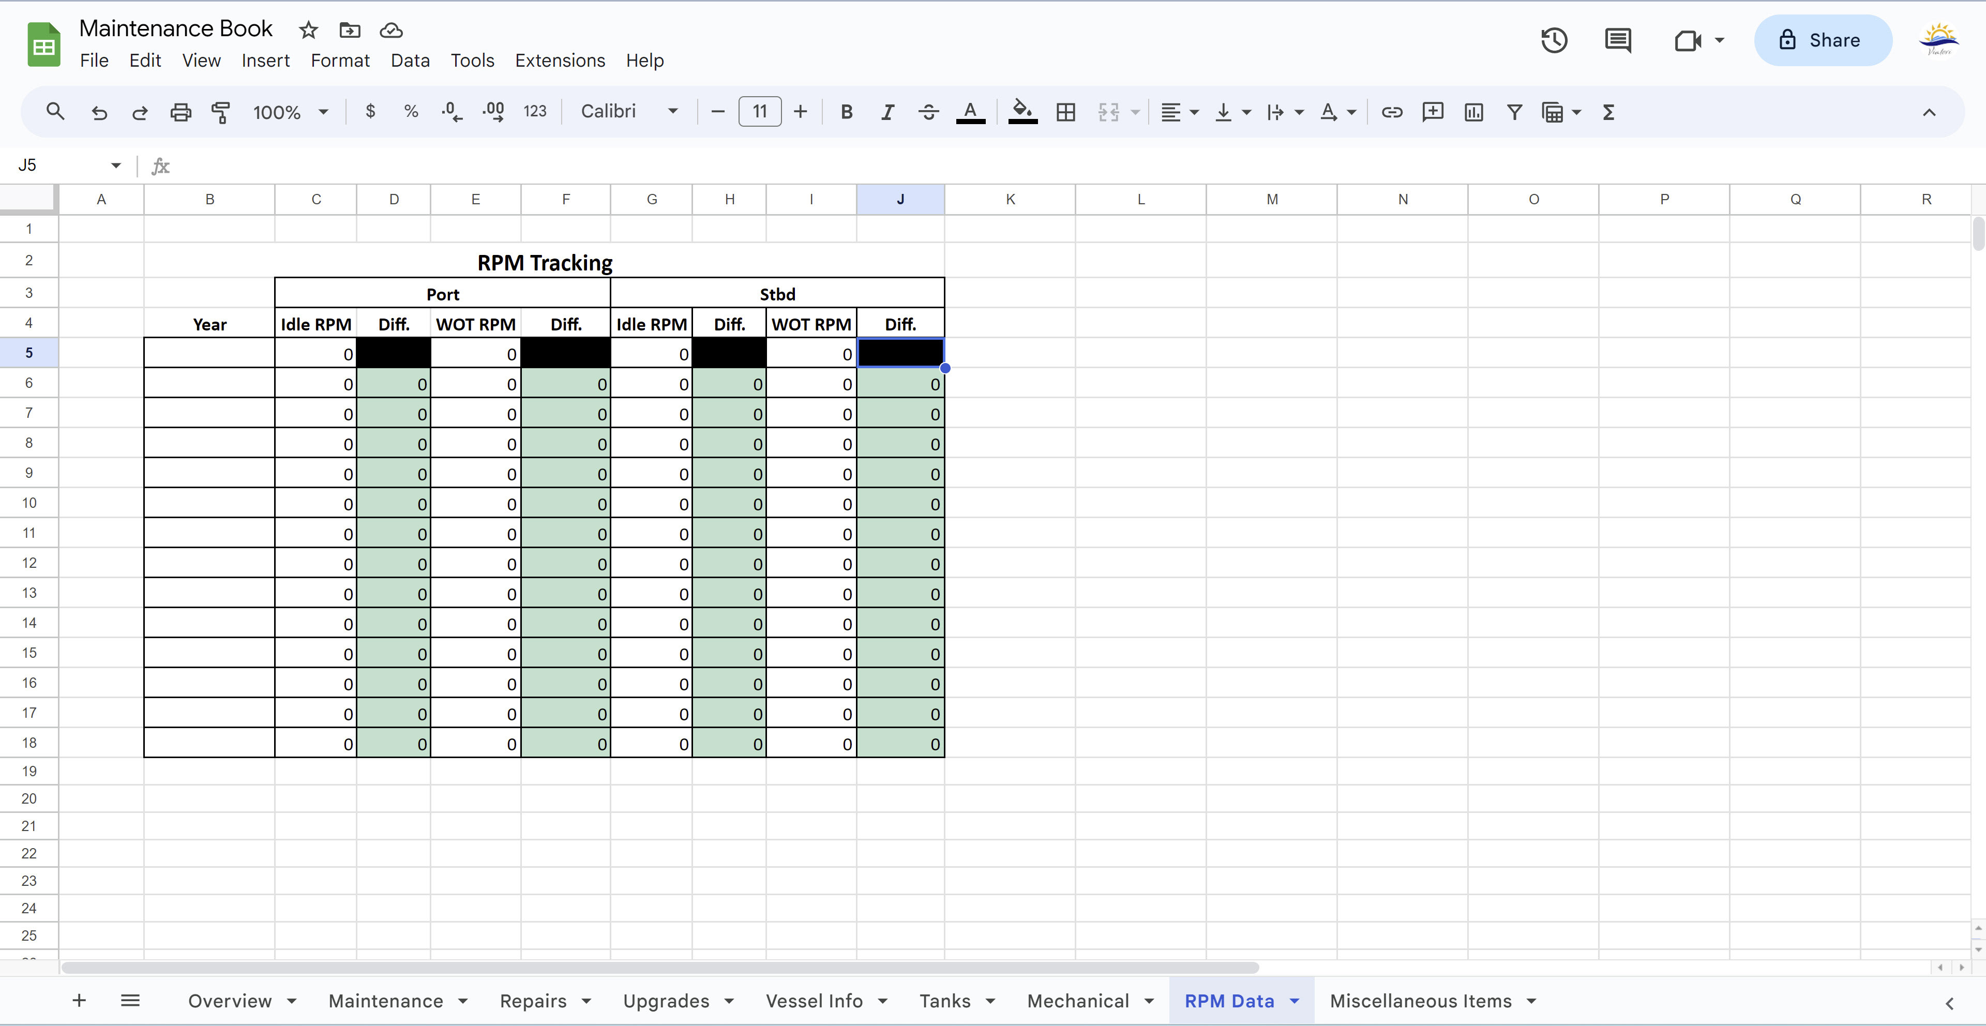This screenshot has height=1026, width=1986.
Task: Open the zoom 100% dropdown
Action: tap(291, 112)
